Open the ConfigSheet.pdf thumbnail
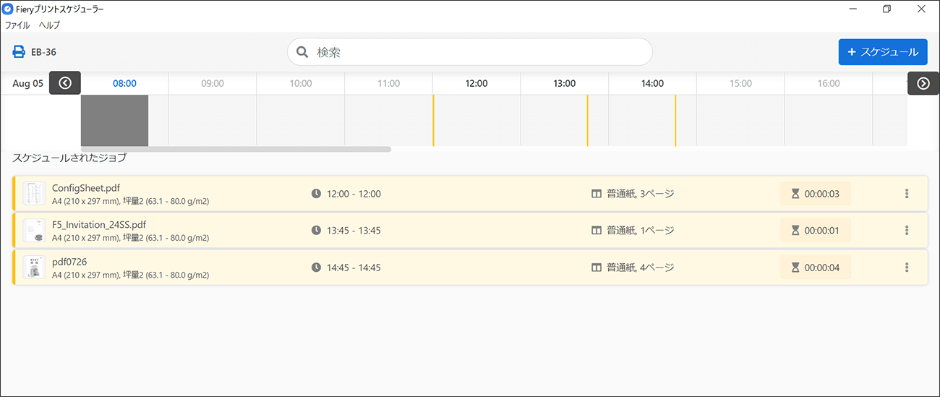The width and height of the screenshot is (940, 397). 34,194
